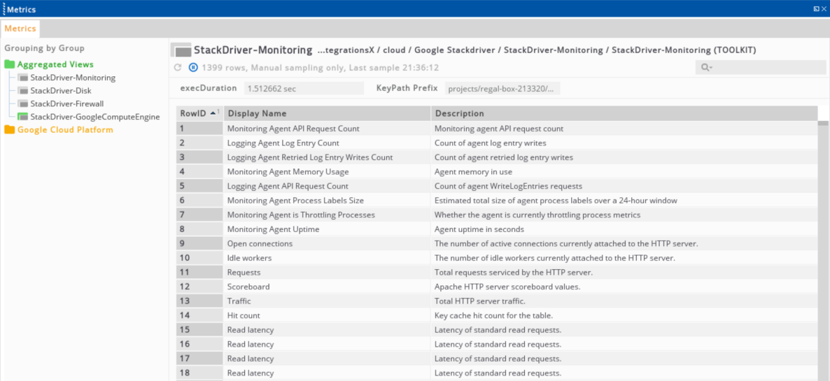This screenshot has width=830, height=381.
Task: Click the Display Name column header
Action: point(327,114)
